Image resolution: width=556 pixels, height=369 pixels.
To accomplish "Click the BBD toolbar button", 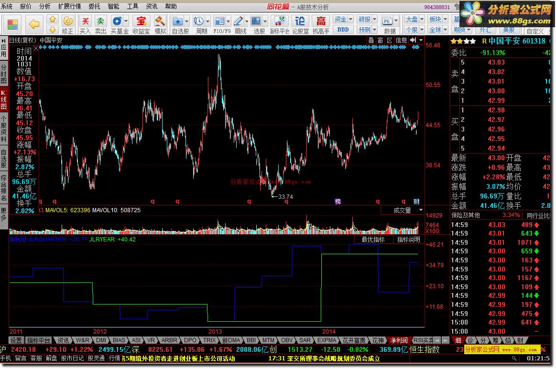I will pos(343,30).
